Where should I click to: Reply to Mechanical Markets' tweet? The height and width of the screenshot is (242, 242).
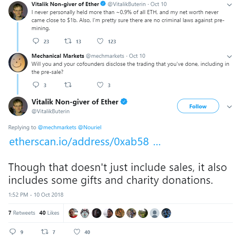click(36, 85)
